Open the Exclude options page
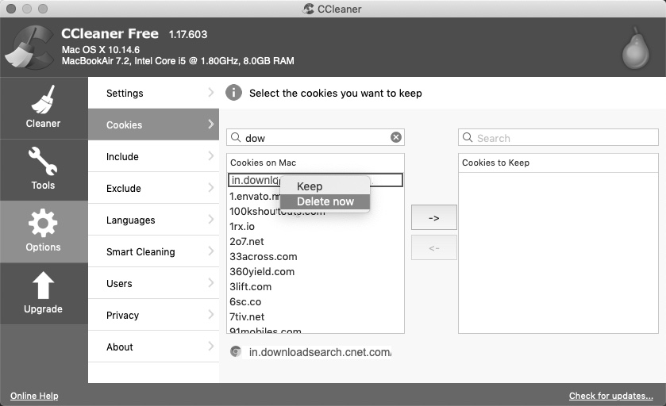This screenshot has width=666, height=406. 153,188
